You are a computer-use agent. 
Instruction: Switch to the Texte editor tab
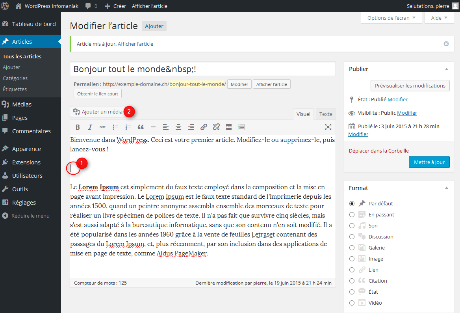point(326,114)
